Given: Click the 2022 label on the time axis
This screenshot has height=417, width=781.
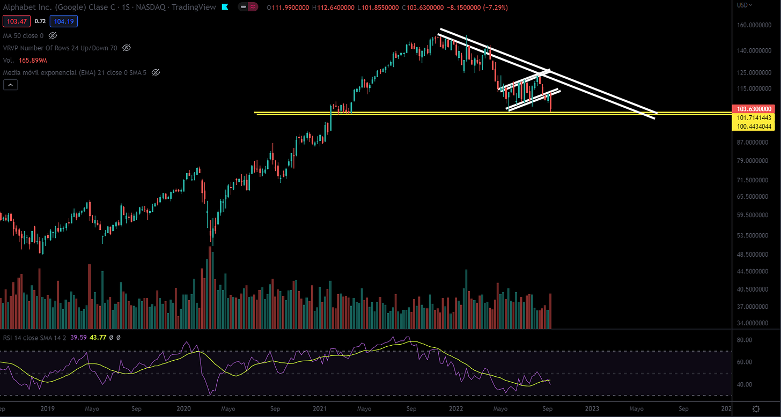Looking at the screenshot, I should [455, 408].
